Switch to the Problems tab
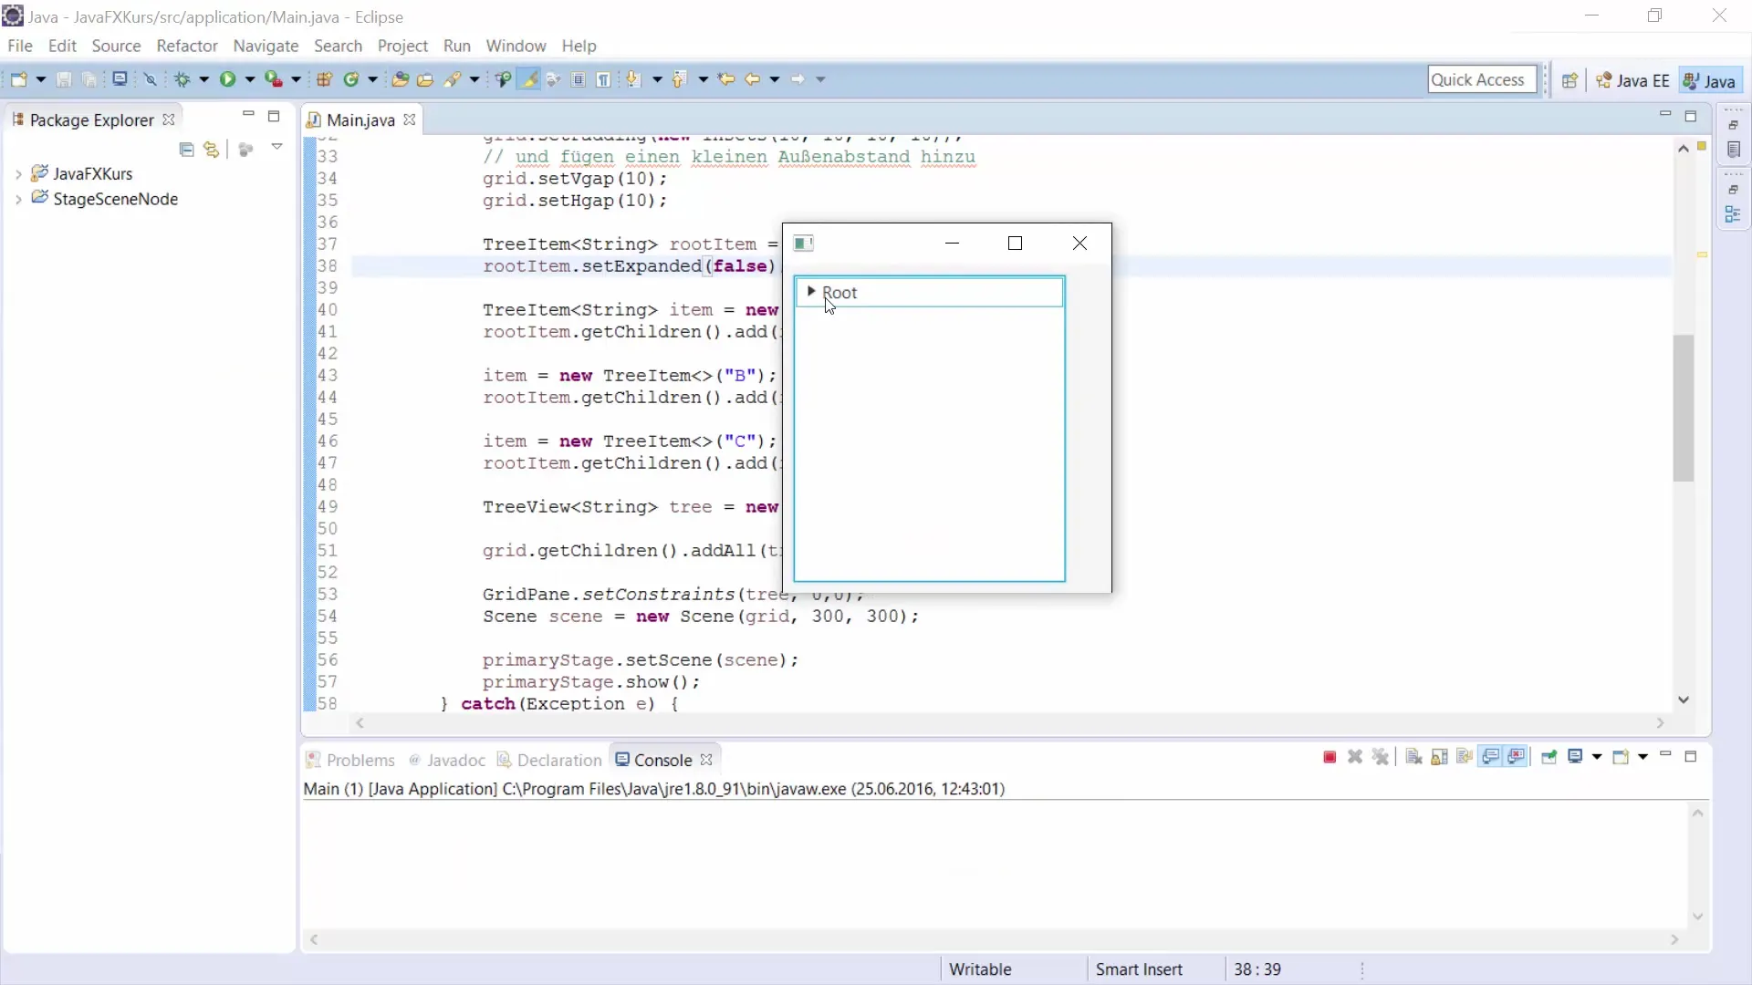 350,760
